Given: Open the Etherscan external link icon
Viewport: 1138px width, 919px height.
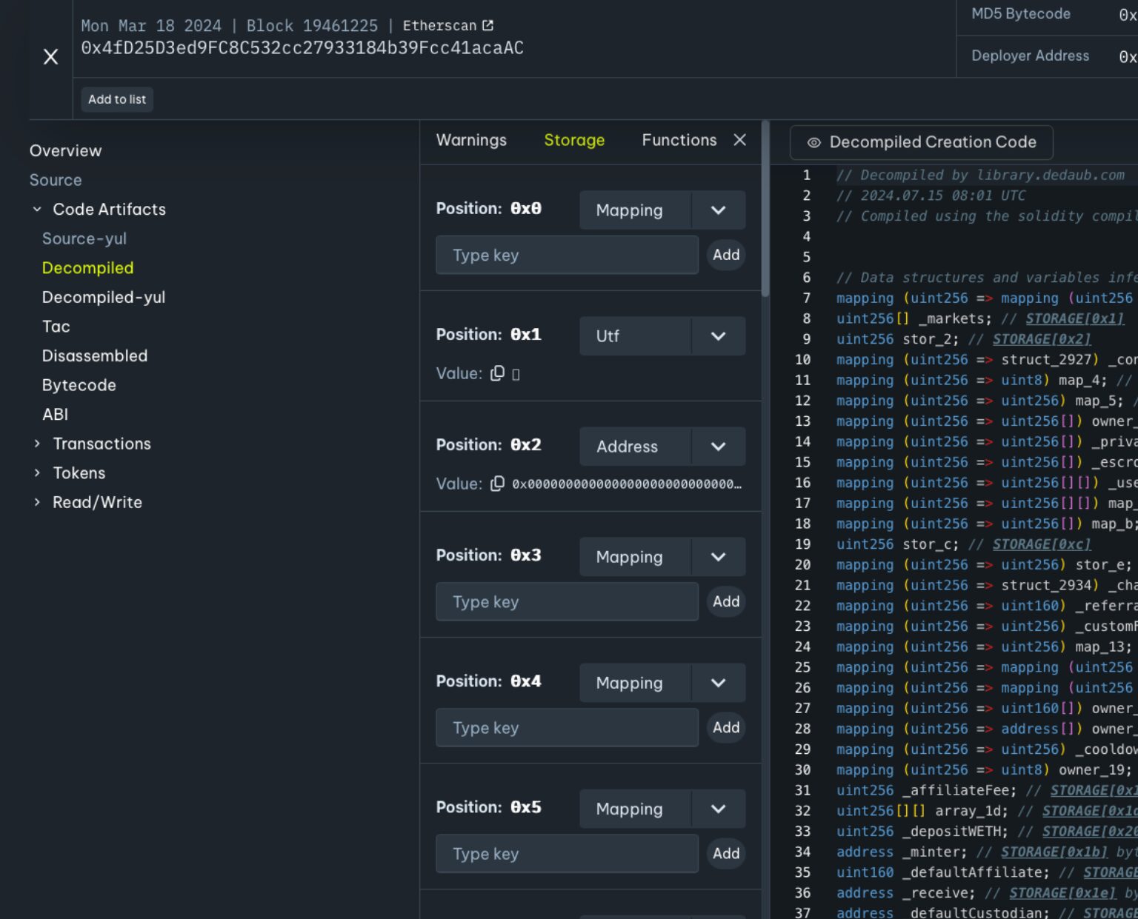Looking at the screenshot, I should click(488, 25).
